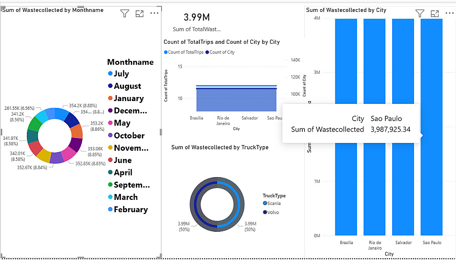Viewport: 456px width, 260px height.
Task: Open more options on Wastecollected by City chart
Action: [x=450, y=13]
